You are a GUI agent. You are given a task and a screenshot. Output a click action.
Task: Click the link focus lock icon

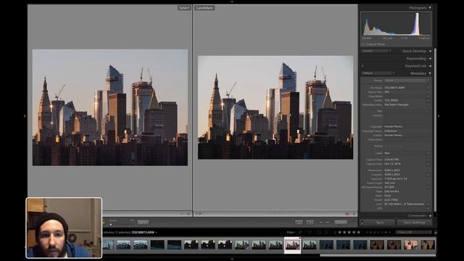104,223
